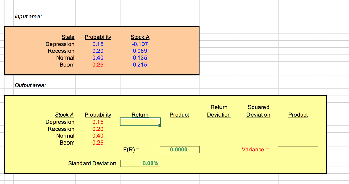This screenshot has height=184, width=349.
Task: Select red probability 0.25 in input area
Action: (98, 65)
